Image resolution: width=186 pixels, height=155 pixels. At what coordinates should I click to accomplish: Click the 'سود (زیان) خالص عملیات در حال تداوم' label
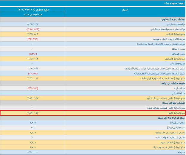(x=166, y=98)
